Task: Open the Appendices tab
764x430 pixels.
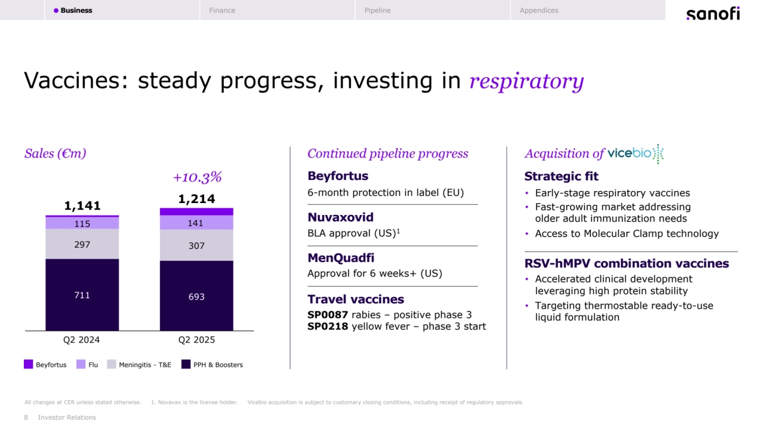Action: 587,10
